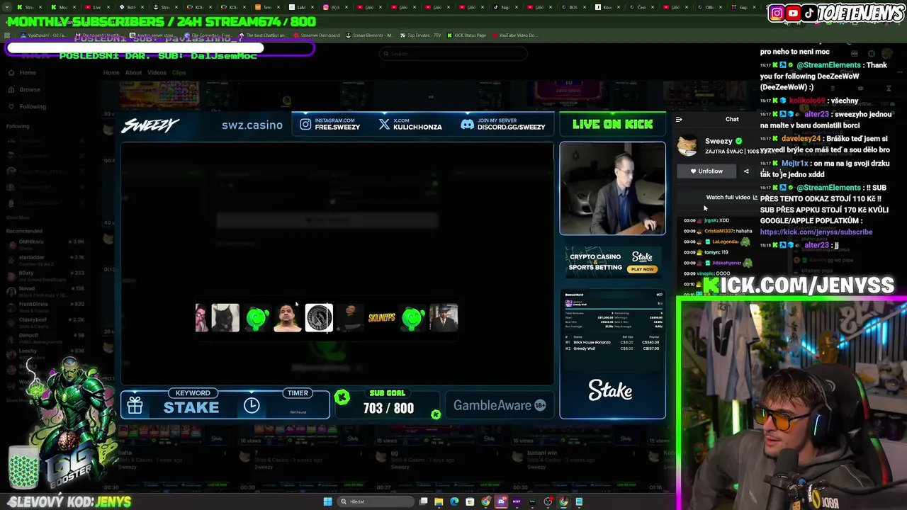Viewport: 907px width, 510px height.
Task: Click the Instagram icon at top right
Action: (x=777, y=13)
